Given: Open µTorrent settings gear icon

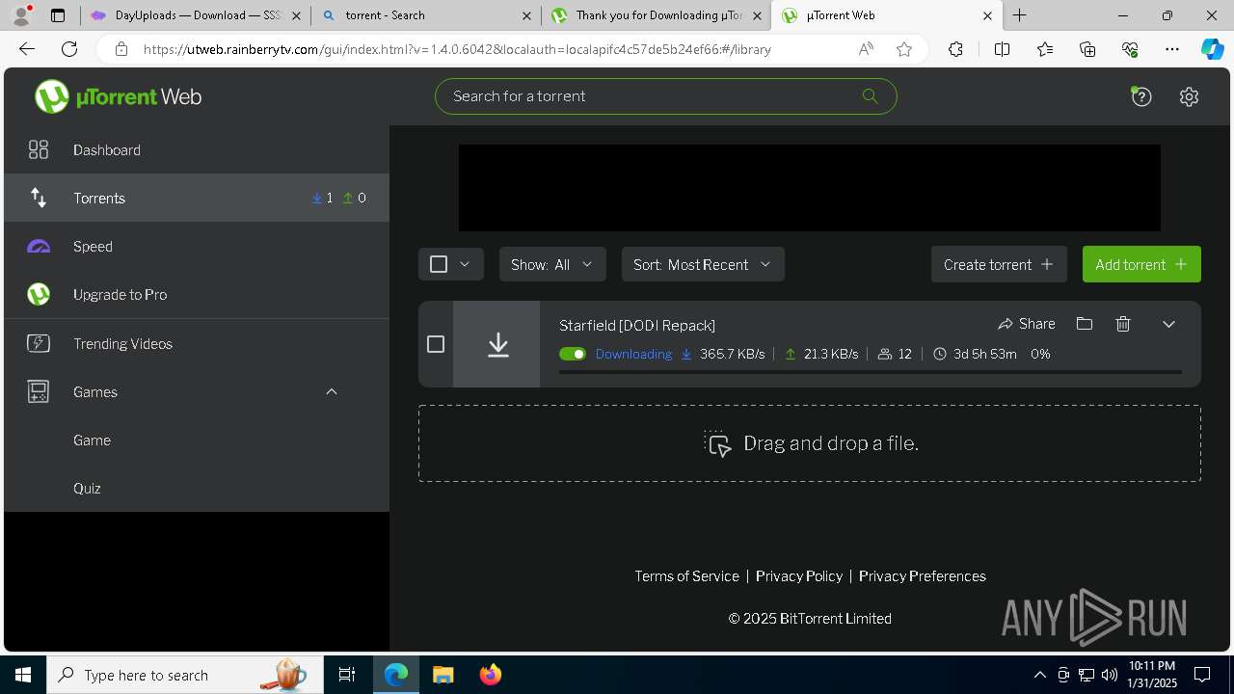Looking at the screenshot, I should coord(1189,96).
